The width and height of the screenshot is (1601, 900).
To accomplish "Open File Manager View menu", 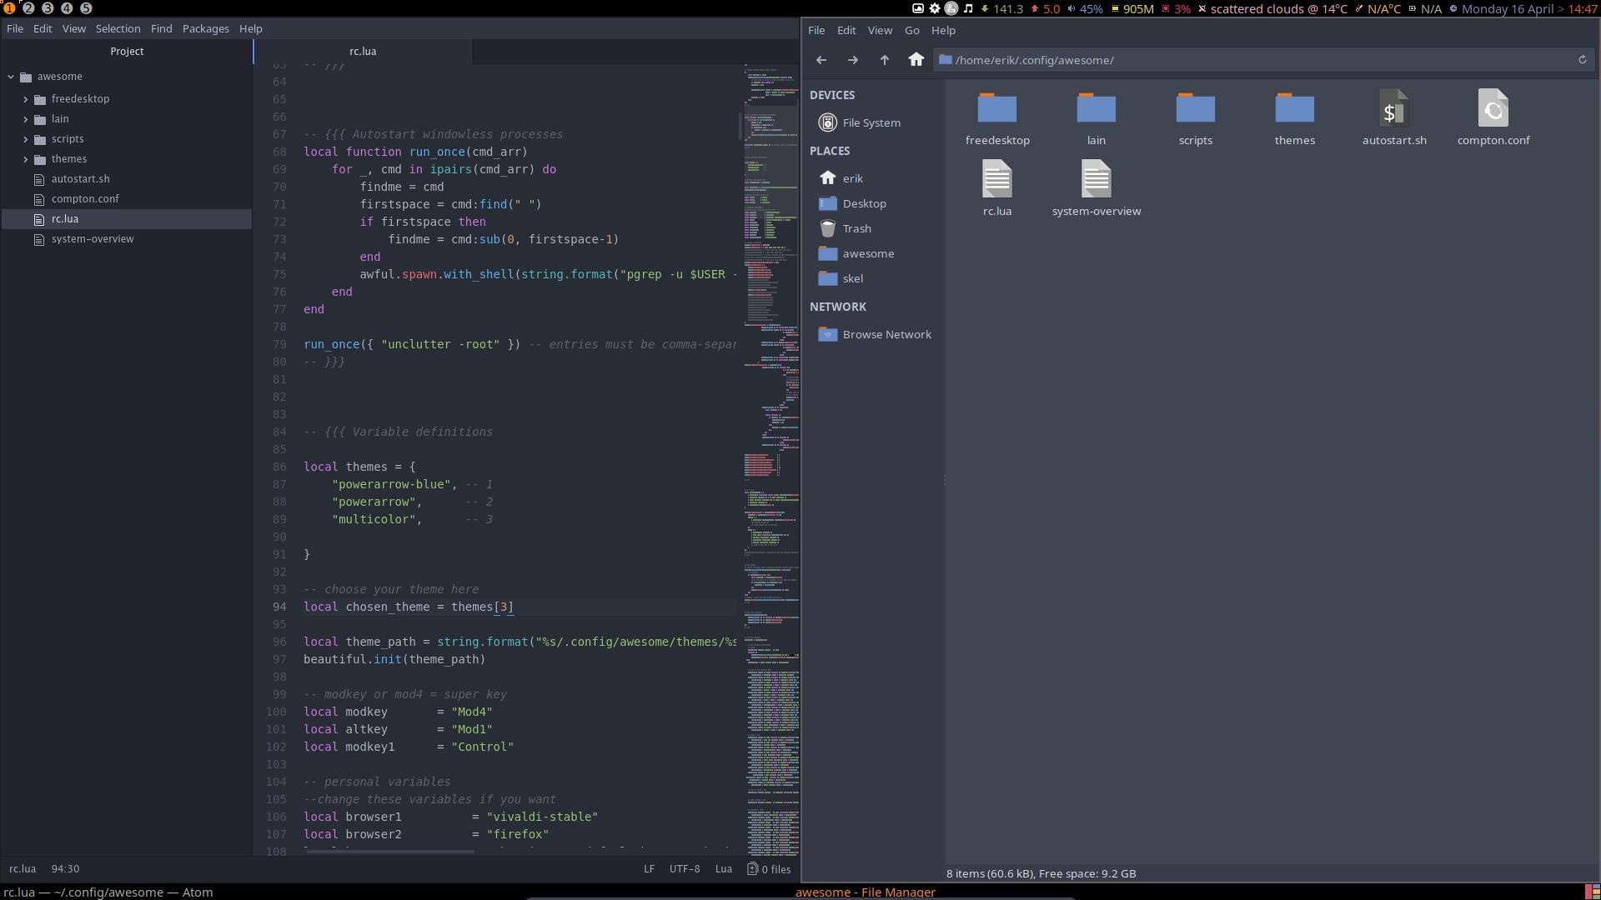I will [x=880, y=30].
